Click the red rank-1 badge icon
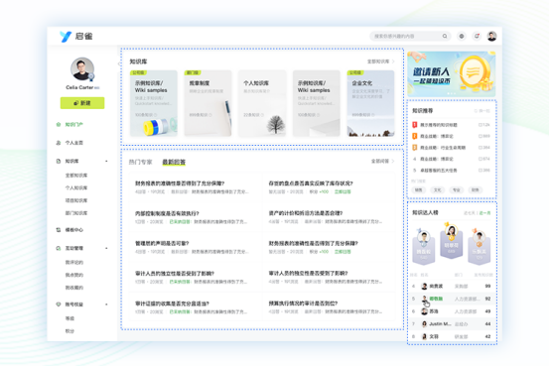Viewport: 549px width, 366px height. (415, 125)
